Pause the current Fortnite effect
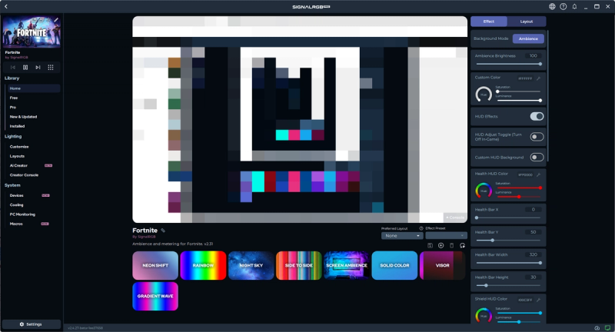This screenshot has width=615, height=332. [25, 68]
